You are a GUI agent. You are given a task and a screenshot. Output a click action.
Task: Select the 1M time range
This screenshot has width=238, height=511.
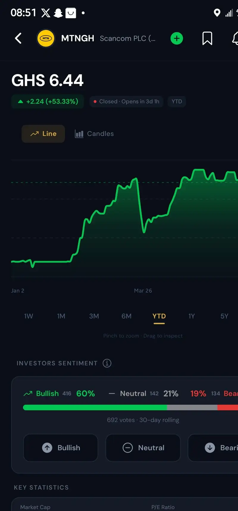tap(61, 316)
